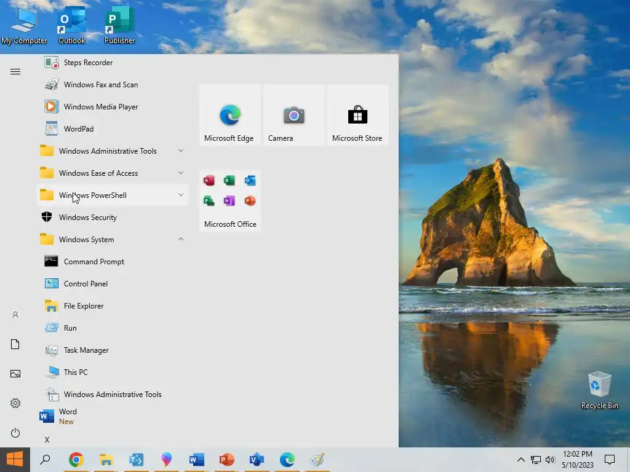Launch Task Manager
This screenshot has width=630, height=472.
pos(113,350)
